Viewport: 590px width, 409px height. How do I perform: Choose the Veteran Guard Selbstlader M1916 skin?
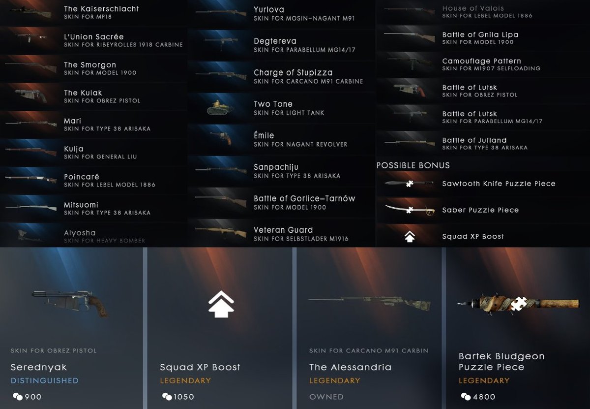[x=281, y=234]
